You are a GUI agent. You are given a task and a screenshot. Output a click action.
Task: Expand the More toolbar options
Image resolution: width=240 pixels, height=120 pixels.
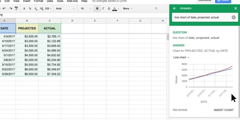tap(127, 9)
